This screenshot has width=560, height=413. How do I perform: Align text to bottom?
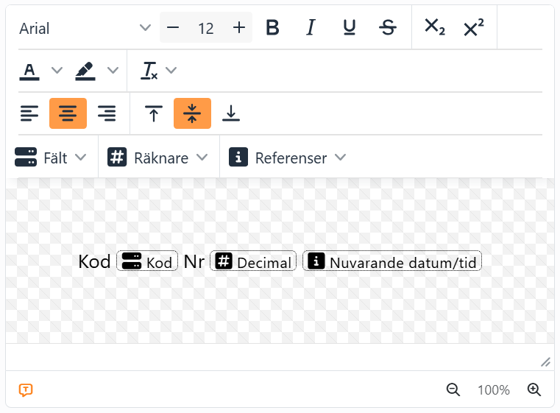[231, 113]
